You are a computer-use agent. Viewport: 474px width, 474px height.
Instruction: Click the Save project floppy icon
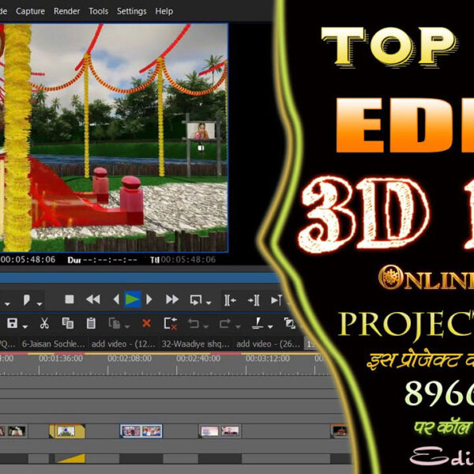(12, 323)
